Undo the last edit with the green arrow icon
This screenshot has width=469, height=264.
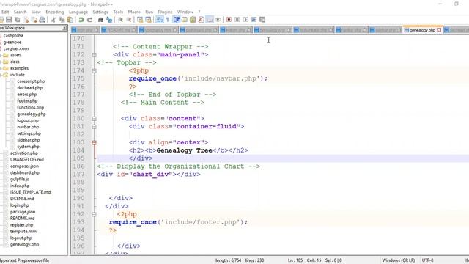[81, 20]
